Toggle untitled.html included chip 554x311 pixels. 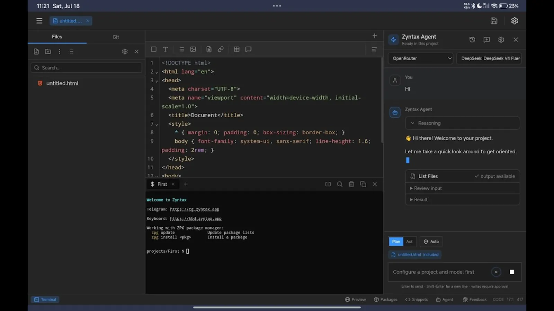click(x=415, y=255)
